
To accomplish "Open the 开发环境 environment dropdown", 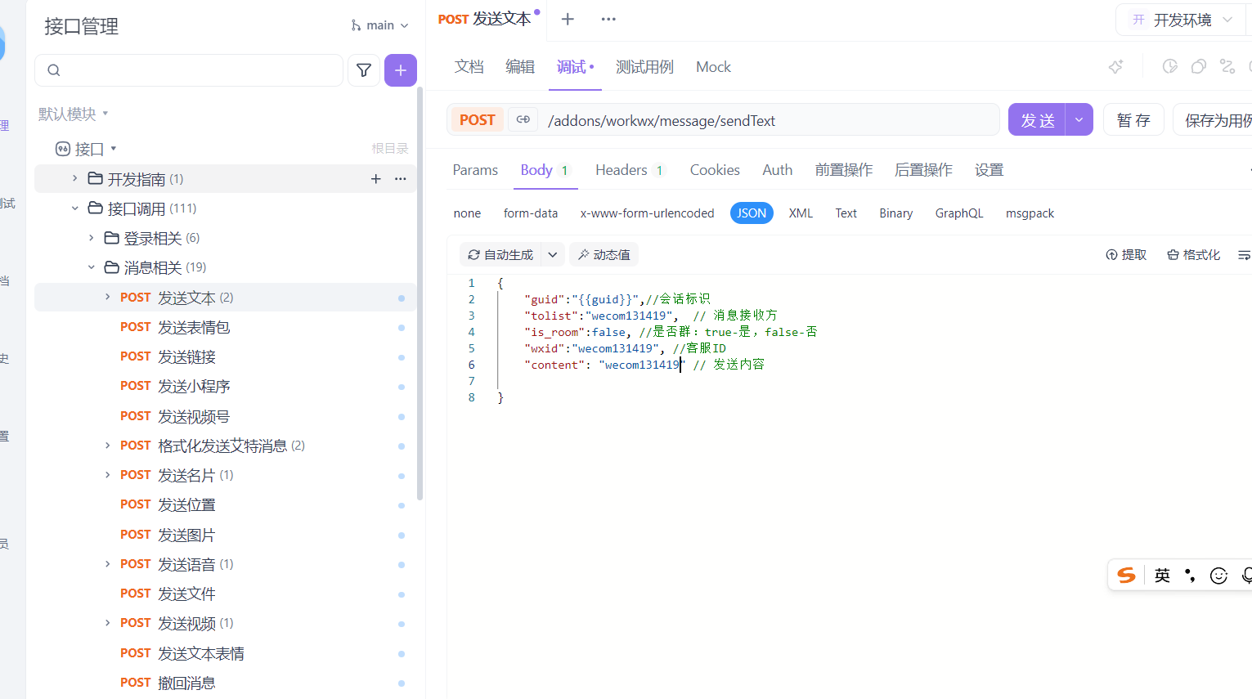I will (1181, 20).
